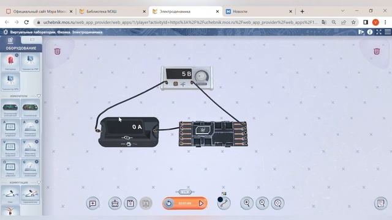Click the polarity button on power supply

click(x=183, y=84)
